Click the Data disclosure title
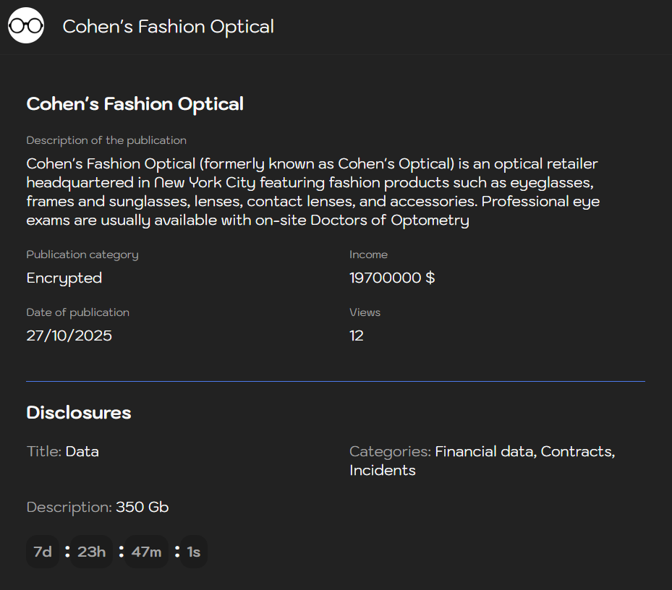Image resolution: width=672 pixels, height=590 pixels. click(82, 451)
